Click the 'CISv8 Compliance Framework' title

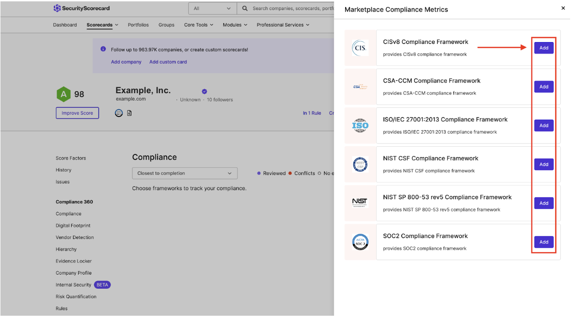point(425,42)
